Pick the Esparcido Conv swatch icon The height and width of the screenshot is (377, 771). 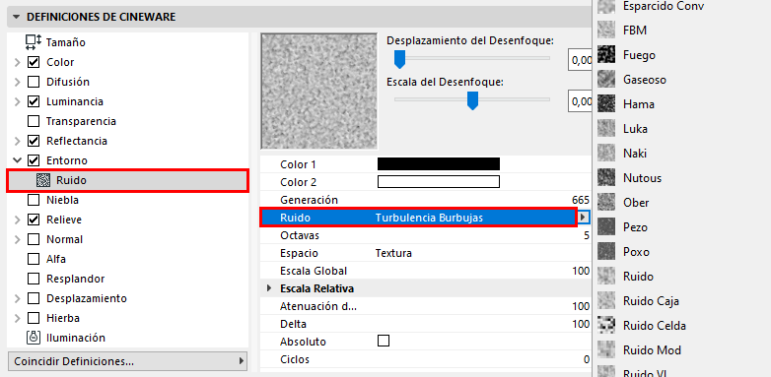[x=606, y=6]
